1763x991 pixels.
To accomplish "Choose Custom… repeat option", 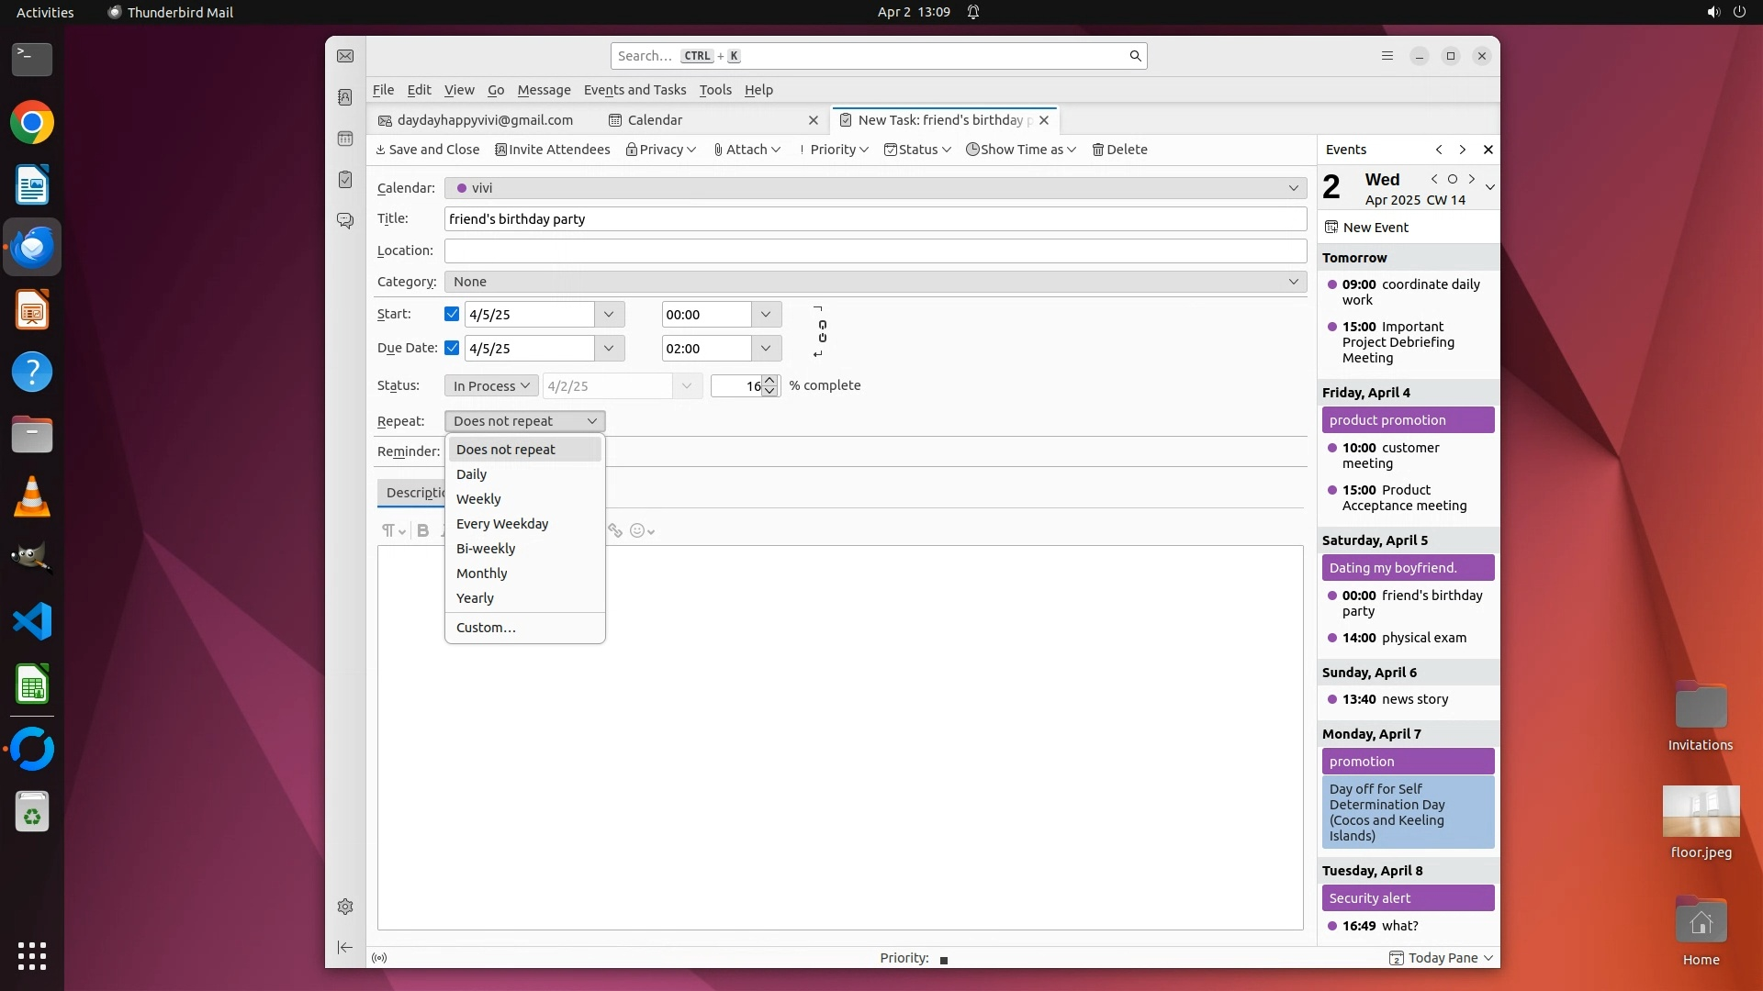I will pos(486,628).
